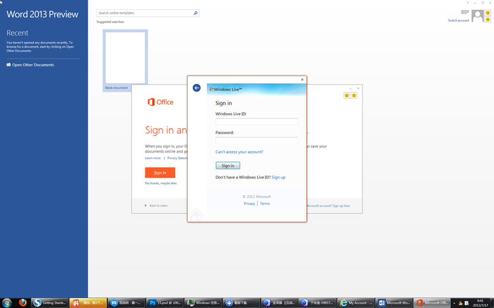Click the Windows Live ID text field

click(256, 121)
